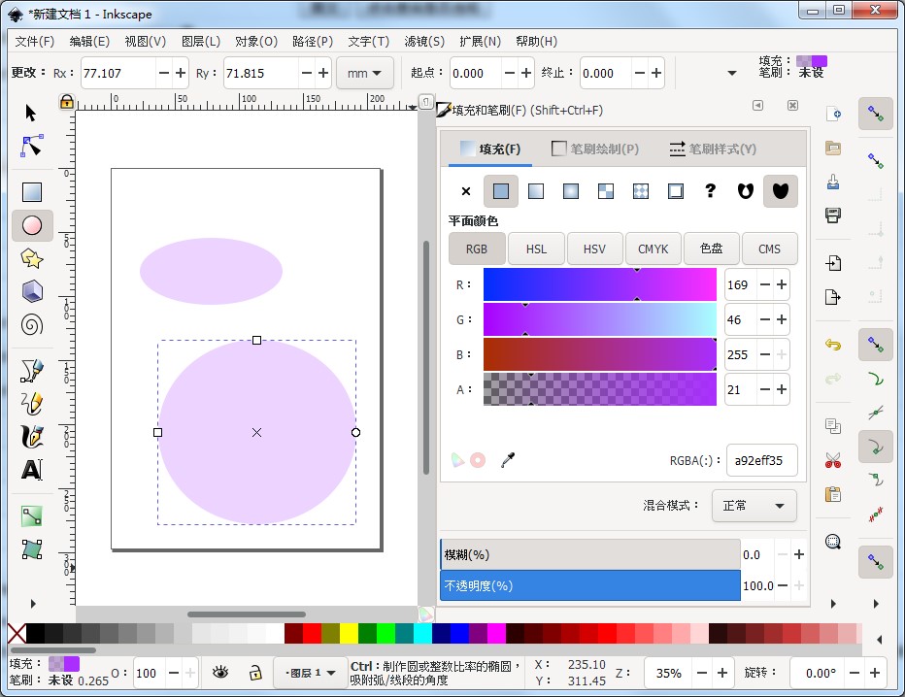Select the Calligraphy pen tool
The width and height of the screenshot is (905, 697).
(x=31, y=437)
